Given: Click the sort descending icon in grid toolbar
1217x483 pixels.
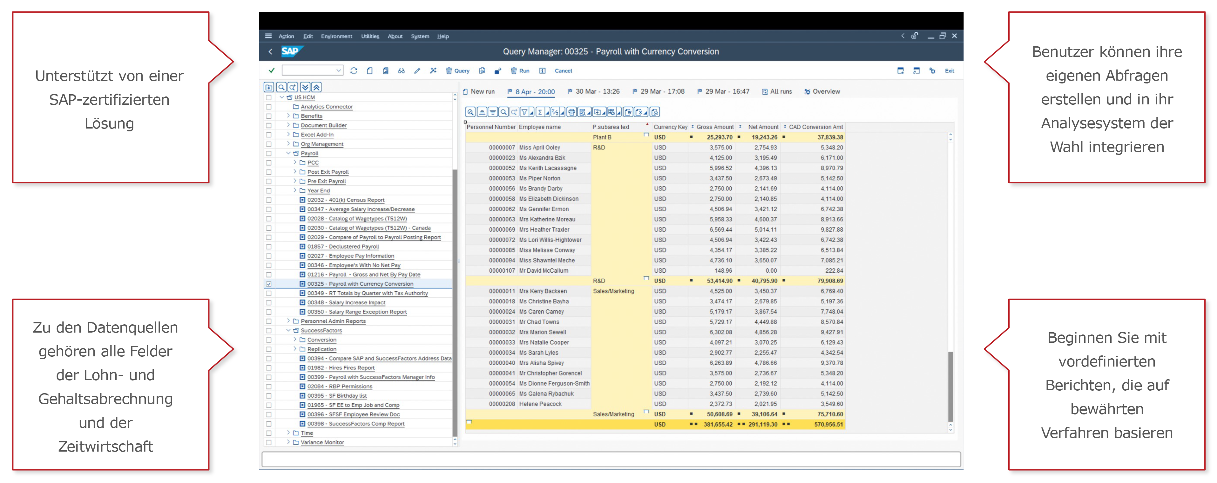Looking at the screenshot, I should pos(492,112).
